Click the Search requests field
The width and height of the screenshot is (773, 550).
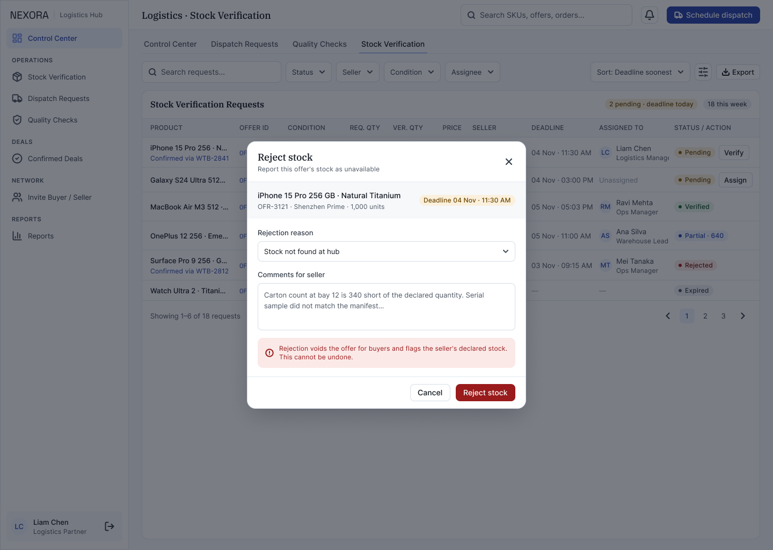click(x=212, y=72)
